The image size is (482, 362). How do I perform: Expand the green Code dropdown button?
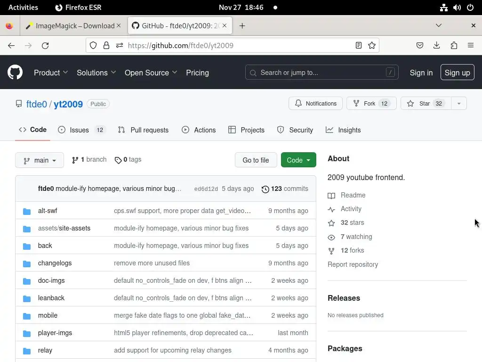298,160
